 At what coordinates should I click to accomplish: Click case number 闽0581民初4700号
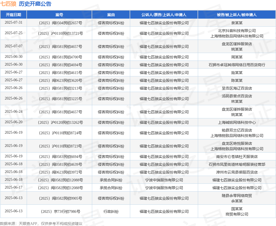[61, 57]
